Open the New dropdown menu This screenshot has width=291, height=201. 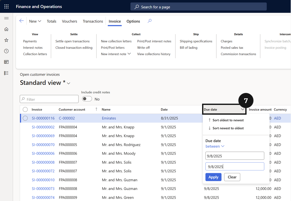(x=35, y=21)
